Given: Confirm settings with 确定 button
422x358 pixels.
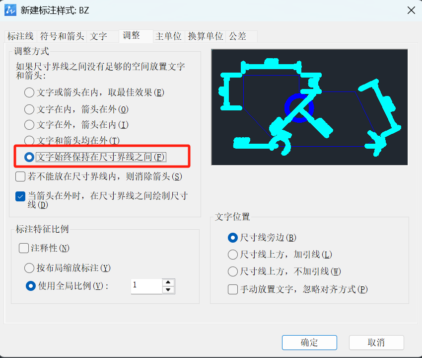Looking at the screenshot, I should [x=309, y=343].
